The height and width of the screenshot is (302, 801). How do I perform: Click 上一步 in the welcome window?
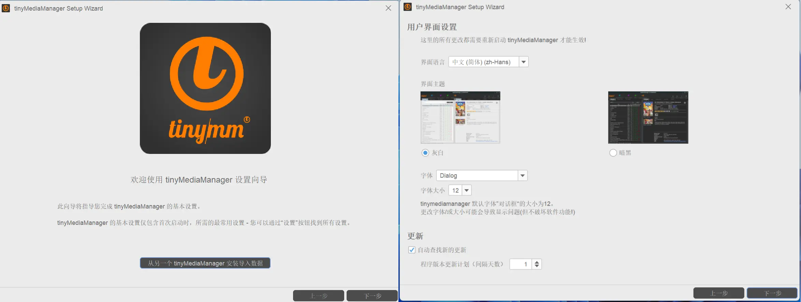click(x=319, y=296)
